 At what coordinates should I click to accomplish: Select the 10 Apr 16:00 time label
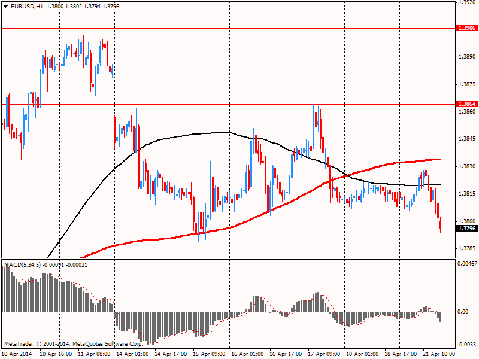pos(56,354)
